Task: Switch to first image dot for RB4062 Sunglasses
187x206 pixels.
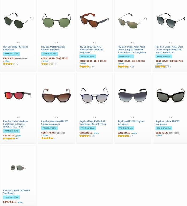Action: tap(170, 117)
